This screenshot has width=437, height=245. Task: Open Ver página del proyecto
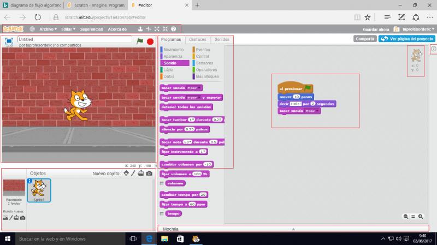(407, 39)
